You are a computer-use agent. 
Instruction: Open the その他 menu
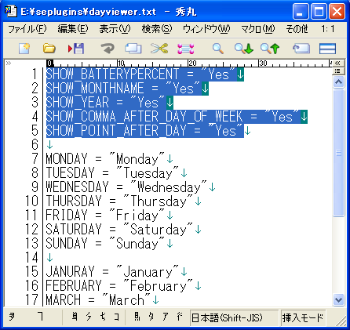tap(297, 29)
